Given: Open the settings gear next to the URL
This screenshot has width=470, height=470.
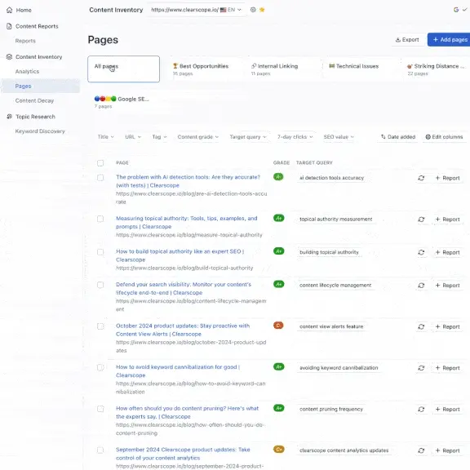Looking at the screenshot, I should pos(253,10).
